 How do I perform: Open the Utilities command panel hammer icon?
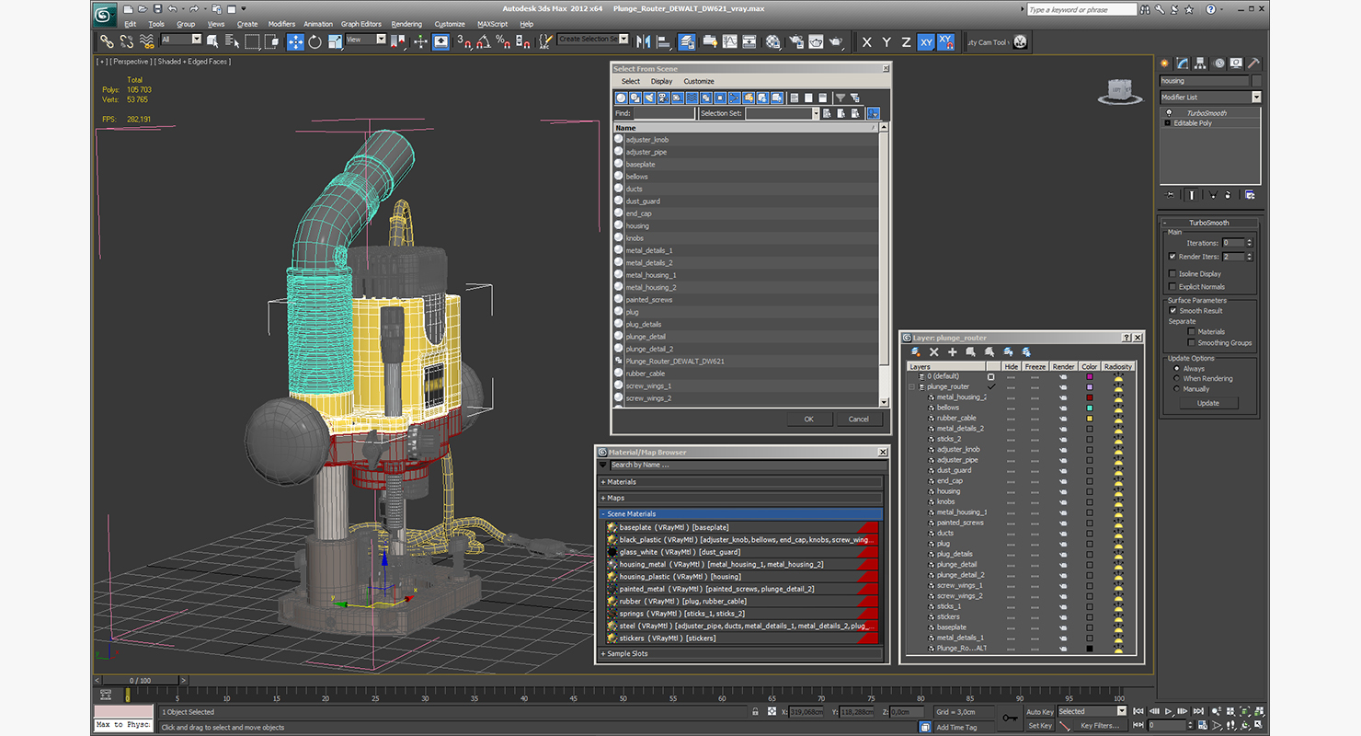click(1253, 63)
